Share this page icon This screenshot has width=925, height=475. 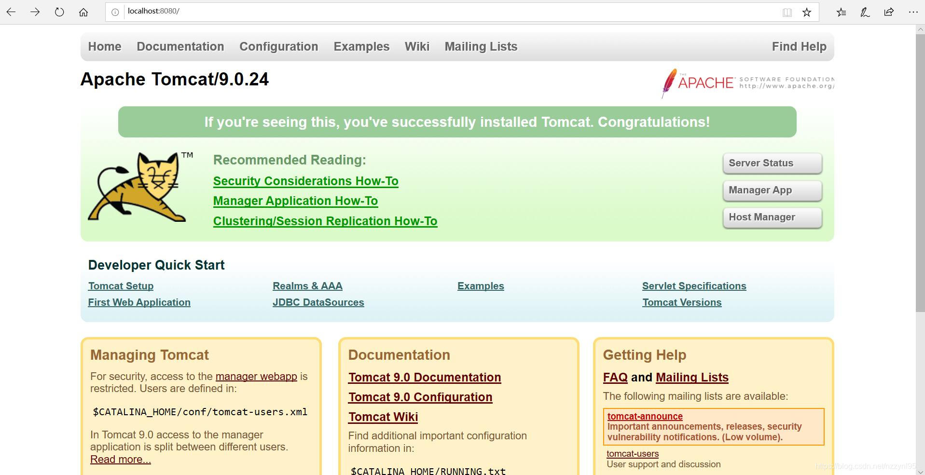pos(889,12)
